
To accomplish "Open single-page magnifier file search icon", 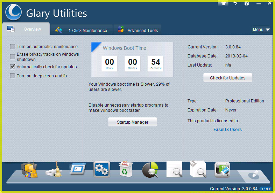I will [174, 169].
